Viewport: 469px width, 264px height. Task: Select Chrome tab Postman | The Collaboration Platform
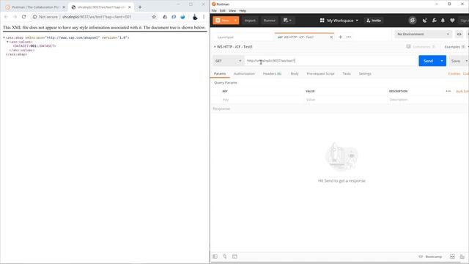[35, 7]
